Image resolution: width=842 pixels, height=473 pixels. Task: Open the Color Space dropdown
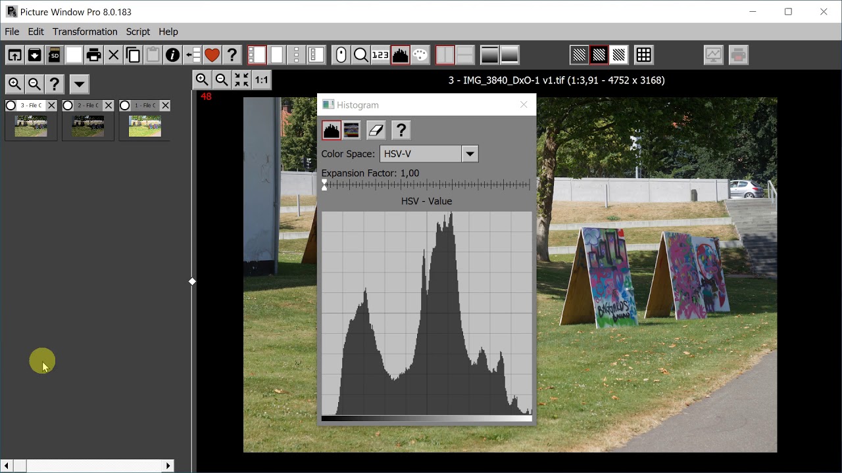tap(470, 154)
